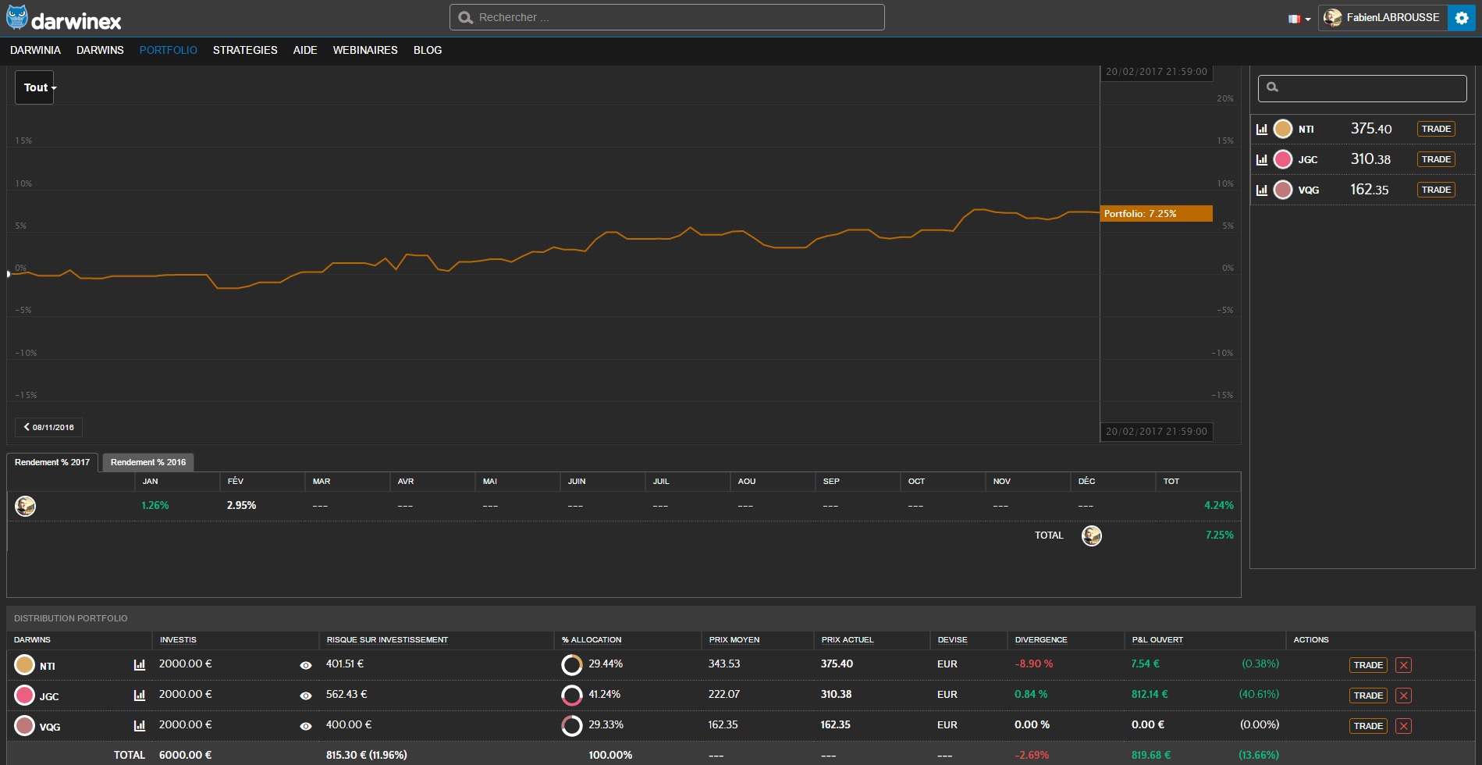Click the Darwinex owl logo

coord(17,17)
